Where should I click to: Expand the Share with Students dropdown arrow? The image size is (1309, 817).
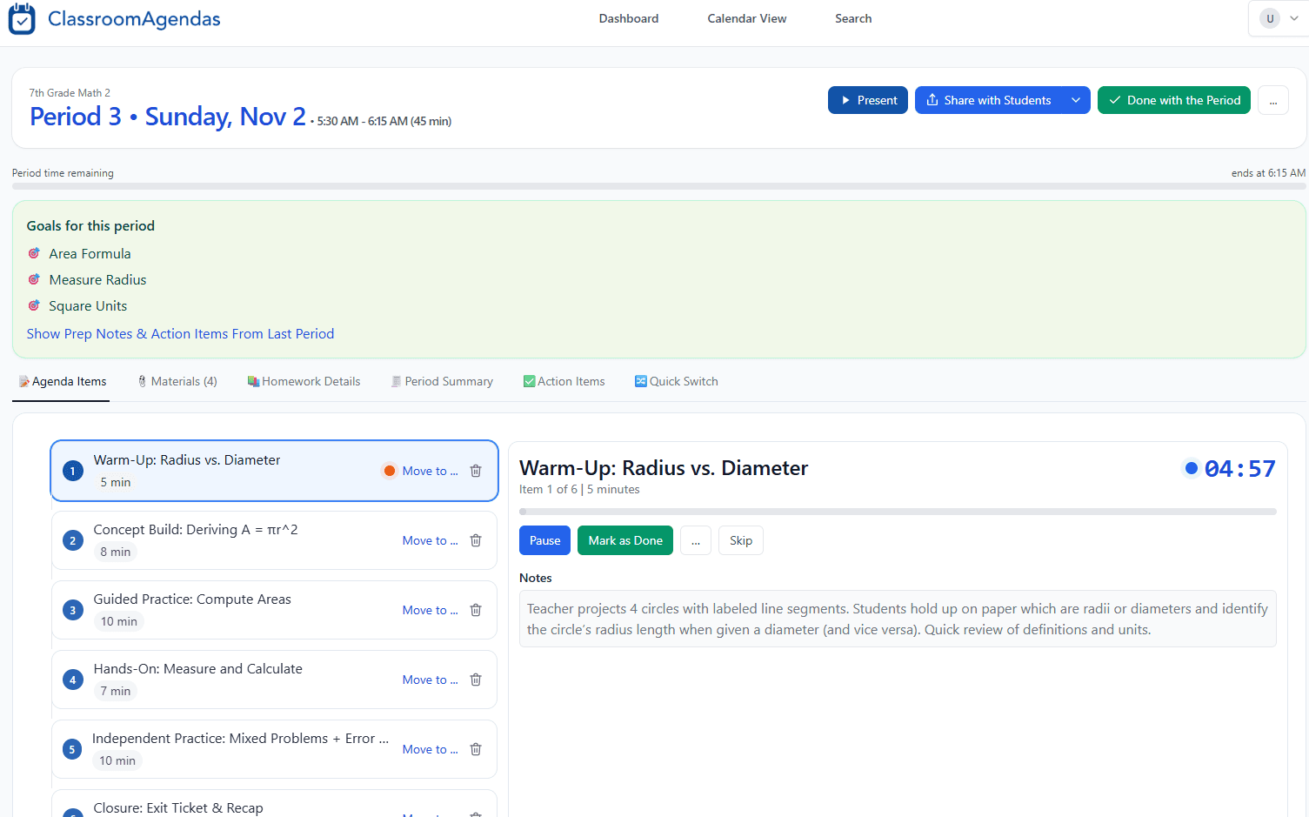(1076, 100)
